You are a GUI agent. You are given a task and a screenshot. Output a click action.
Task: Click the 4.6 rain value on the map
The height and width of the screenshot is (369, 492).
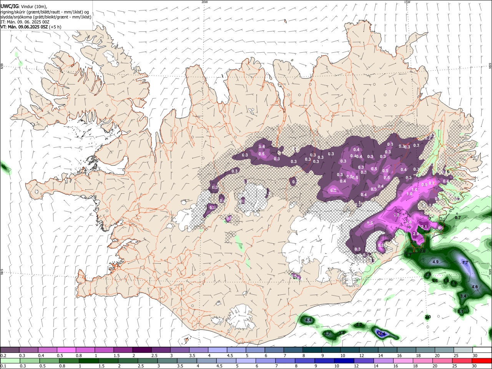pyautogui.click(x=475, y=287)
